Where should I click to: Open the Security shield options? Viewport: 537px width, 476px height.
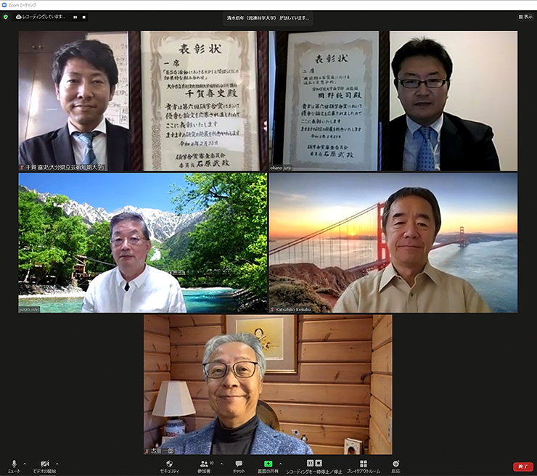click(x=169, y=464)
